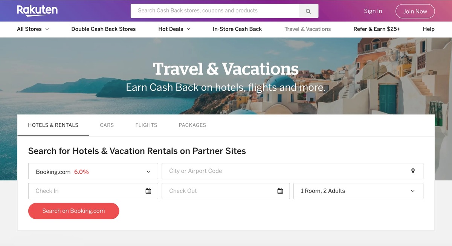Click the Join Now button
Screen dimensions: 452x246
point(415,11)
